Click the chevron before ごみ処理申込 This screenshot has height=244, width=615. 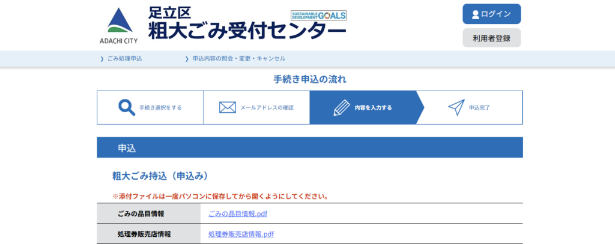(x=101, y=59)
